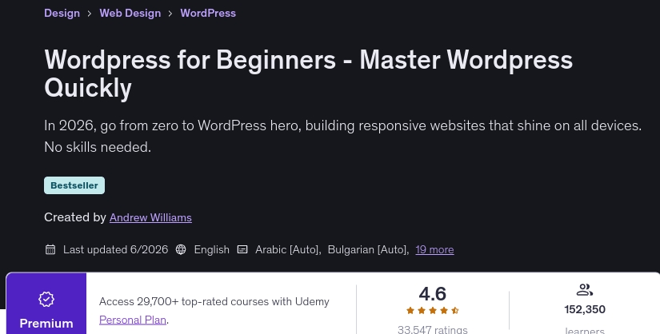Click the Premium badge checkmark icon
The height and width of the screenshot is (334, 660).
tap(46, 299)
